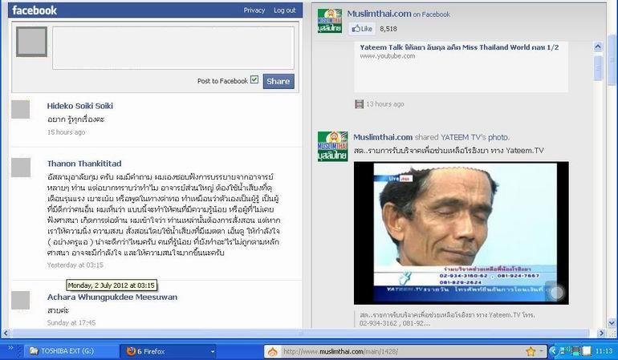Screen dimensions: 618x360
Task: Expand the taskbar quick launch chevron
Action: [x=10, y=348]
